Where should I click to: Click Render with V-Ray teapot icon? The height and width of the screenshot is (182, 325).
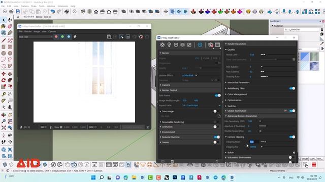click(211, 45)
